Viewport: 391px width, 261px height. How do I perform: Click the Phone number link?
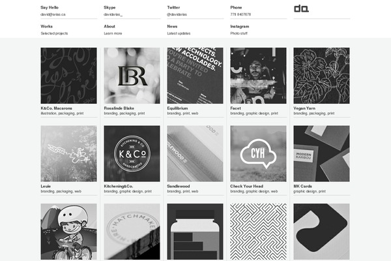pos(240,14)
